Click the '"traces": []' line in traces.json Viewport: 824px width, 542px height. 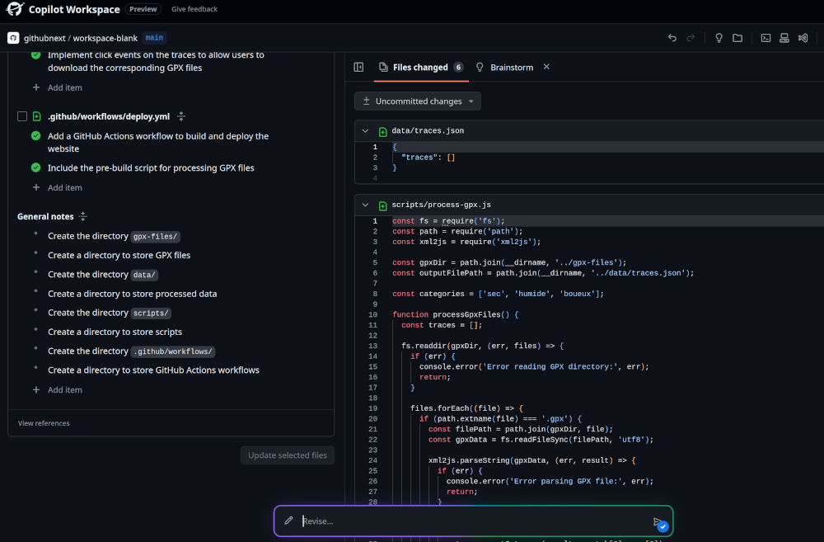(x=428, y=158)
